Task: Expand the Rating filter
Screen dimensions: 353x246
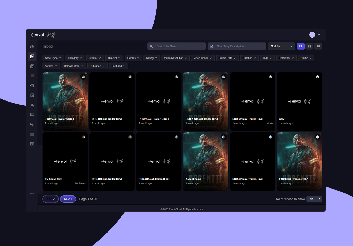Action: click(151, 58)
